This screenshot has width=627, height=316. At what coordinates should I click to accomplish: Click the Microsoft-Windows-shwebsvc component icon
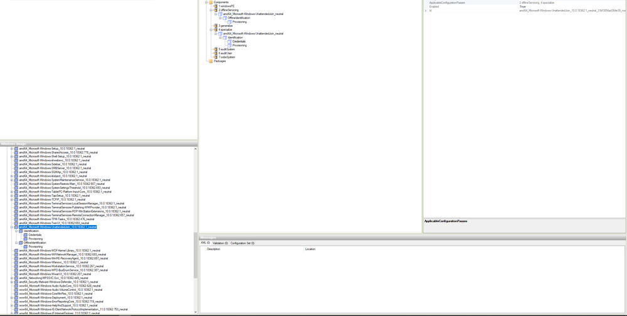(x=16, y=161)
